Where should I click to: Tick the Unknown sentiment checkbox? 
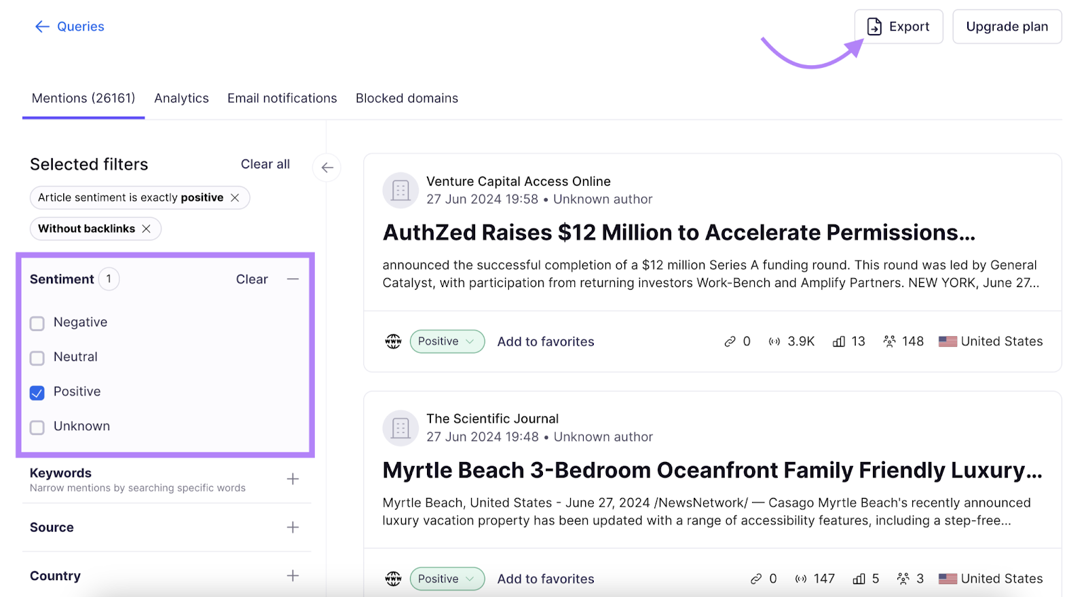tap(37, 427)
